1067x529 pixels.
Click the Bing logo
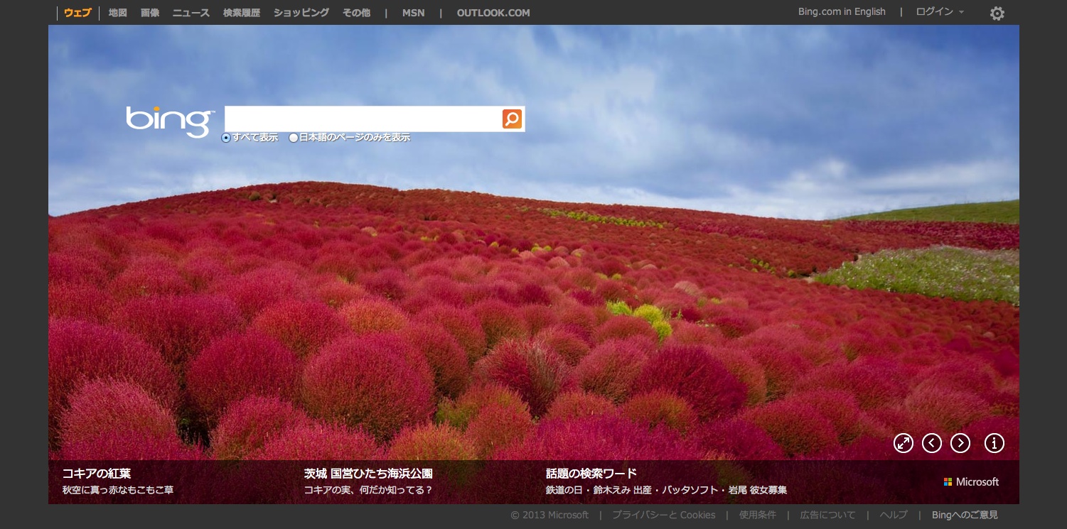169,121
